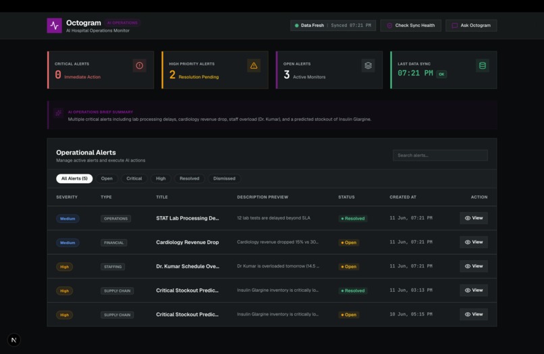Click the date 10 Jun, 05:15 PM
544x354 pixels.
pos(411,314)
